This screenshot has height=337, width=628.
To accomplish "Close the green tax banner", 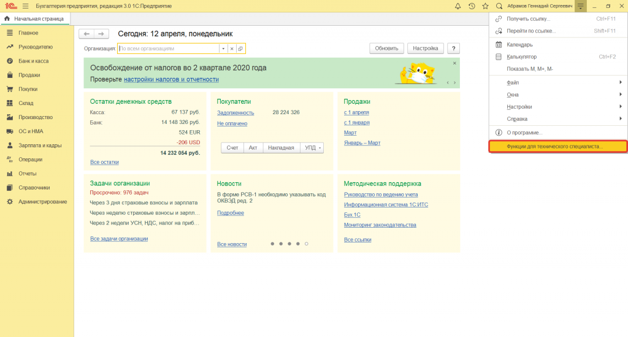I will [x=454, y=63].
